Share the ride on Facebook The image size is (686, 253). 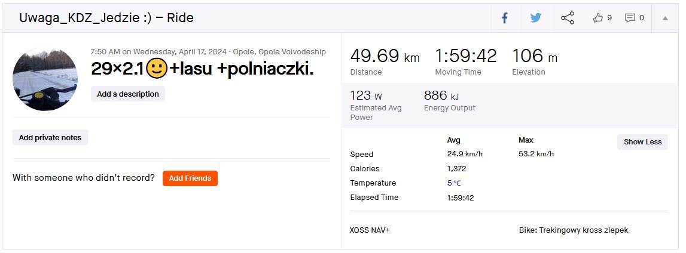pyautogui.click(x=504, y=18)
